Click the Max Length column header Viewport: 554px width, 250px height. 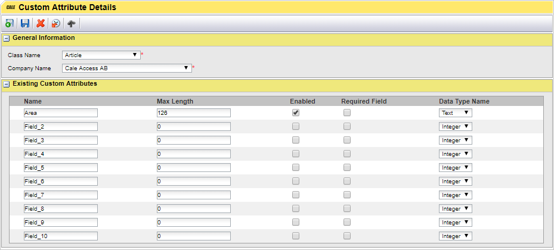175,102
